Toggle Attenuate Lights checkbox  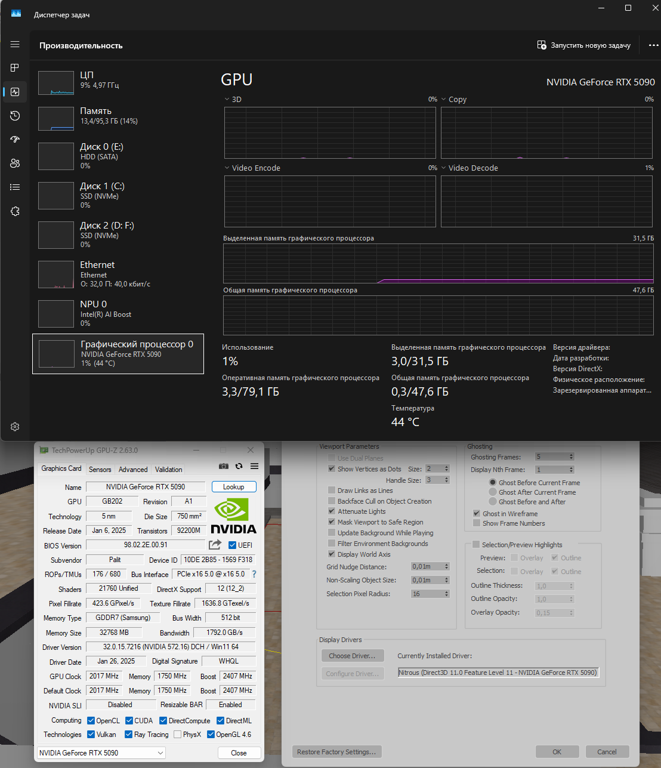[332, 511]
